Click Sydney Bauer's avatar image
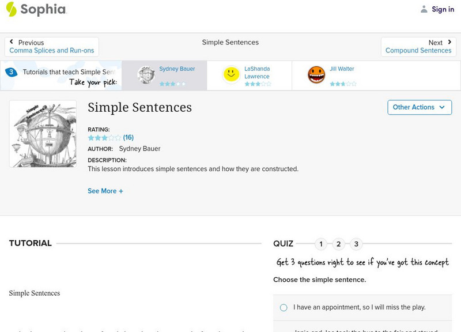The width and height of the screenshot is (461, 332). click(146, 75)
